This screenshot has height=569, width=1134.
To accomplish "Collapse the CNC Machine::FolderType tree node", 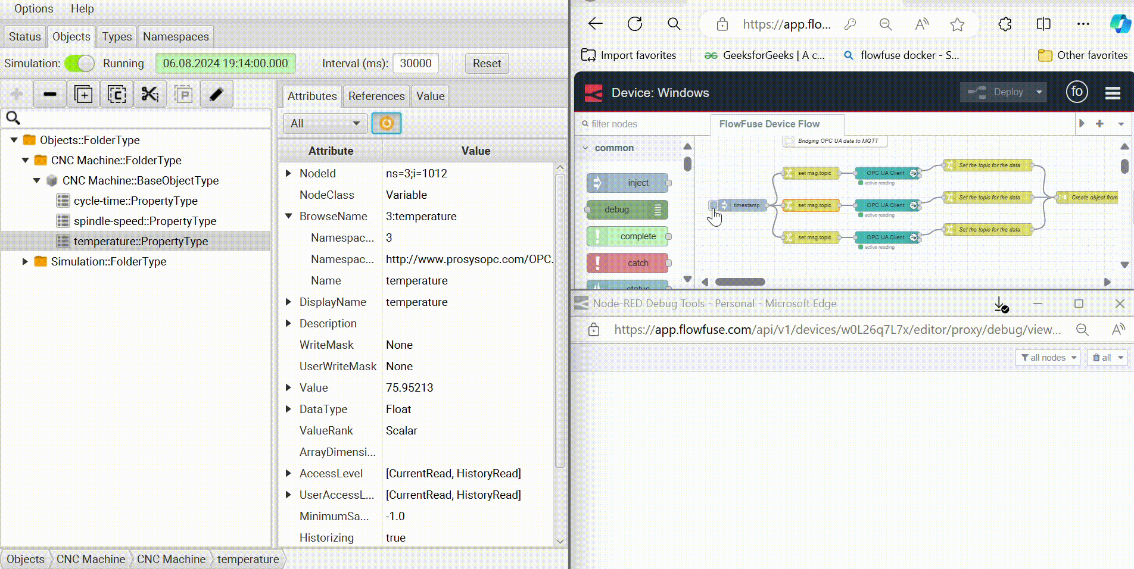I will (x=24, y=160).
